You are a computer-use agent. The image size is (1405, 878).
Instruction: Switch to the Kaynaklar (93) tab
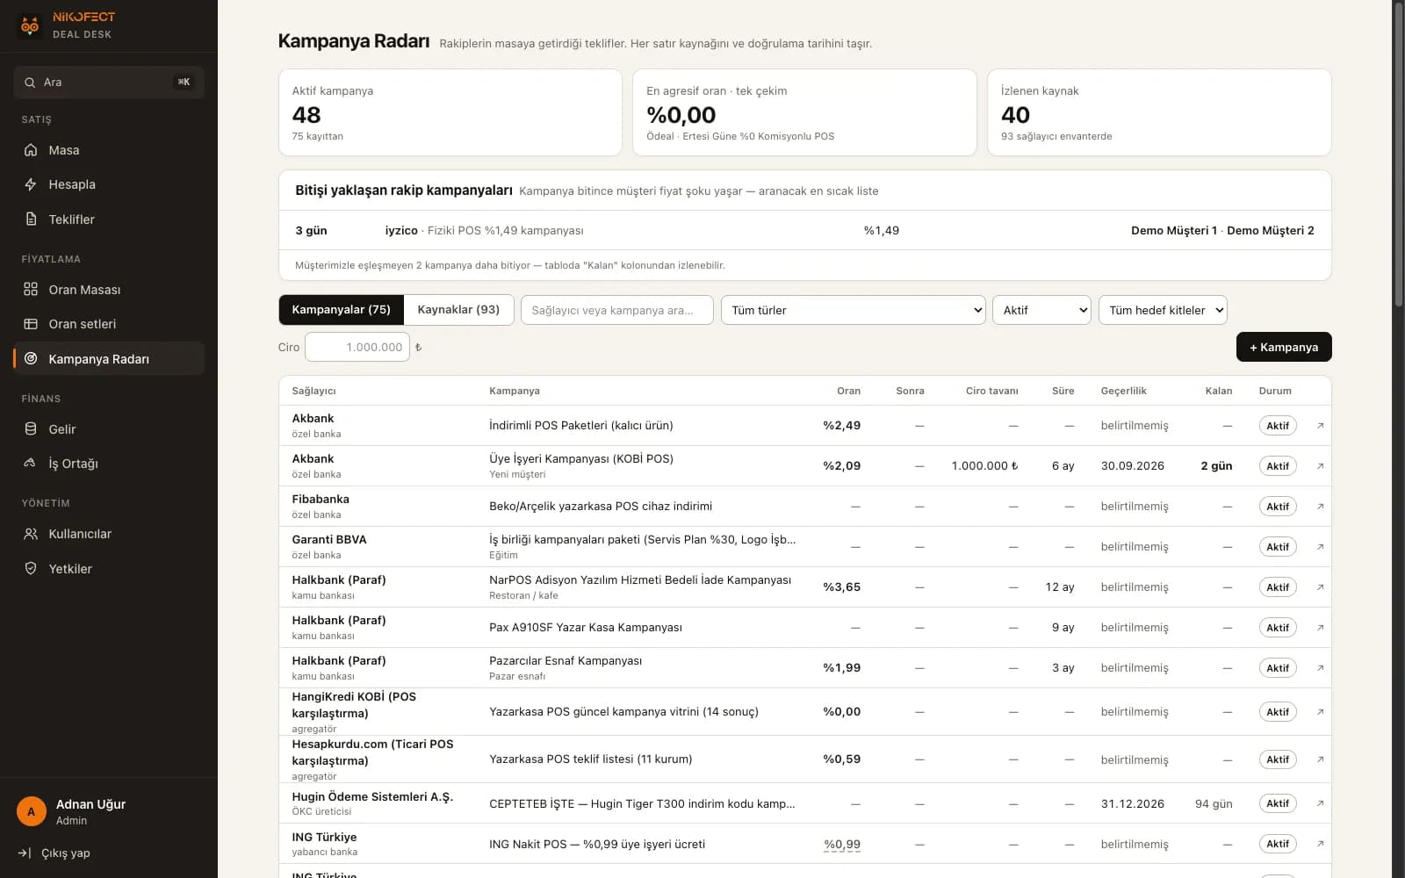click(458, 310)
